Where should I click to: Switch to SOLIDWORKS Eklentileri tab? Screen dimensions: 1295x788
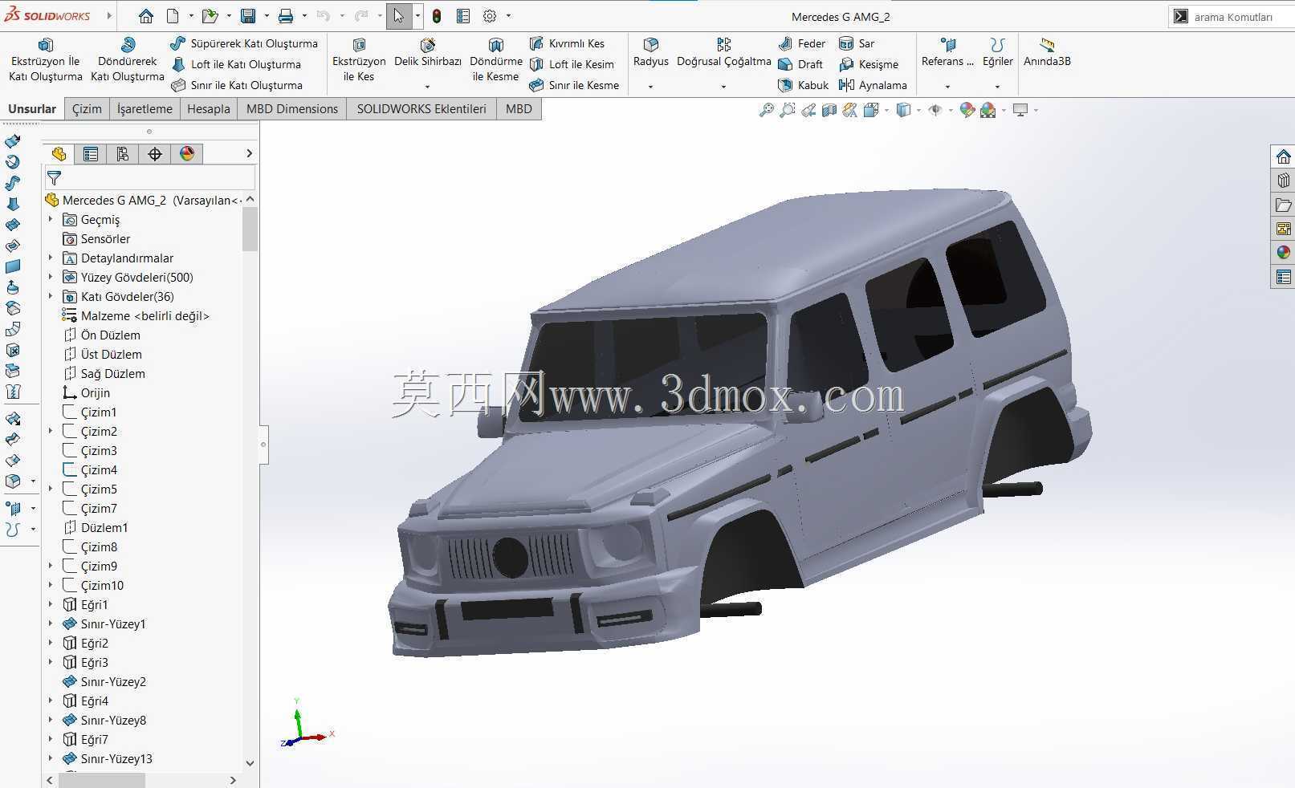click(x=421, y=109)
